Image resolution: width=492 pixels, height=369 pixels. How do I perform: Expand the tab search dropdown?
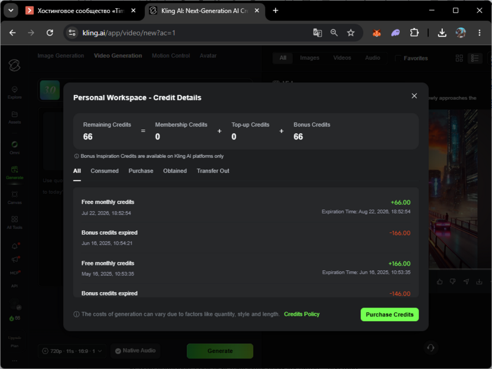[x=11, y=11]
